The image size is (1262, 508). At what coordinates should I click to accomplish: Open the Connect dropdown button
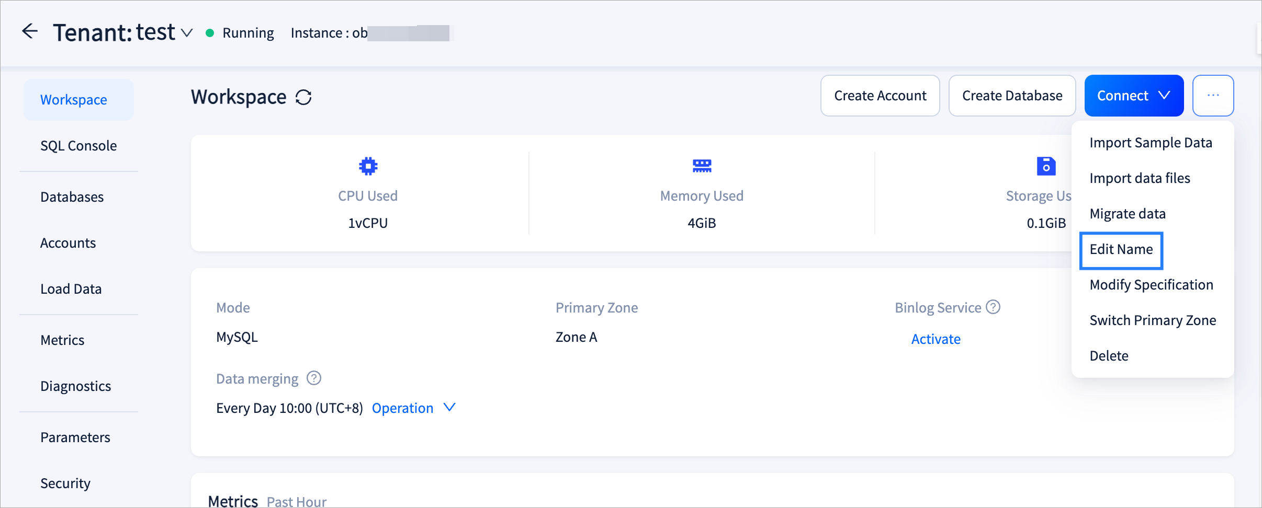[x=1133, y=96]
